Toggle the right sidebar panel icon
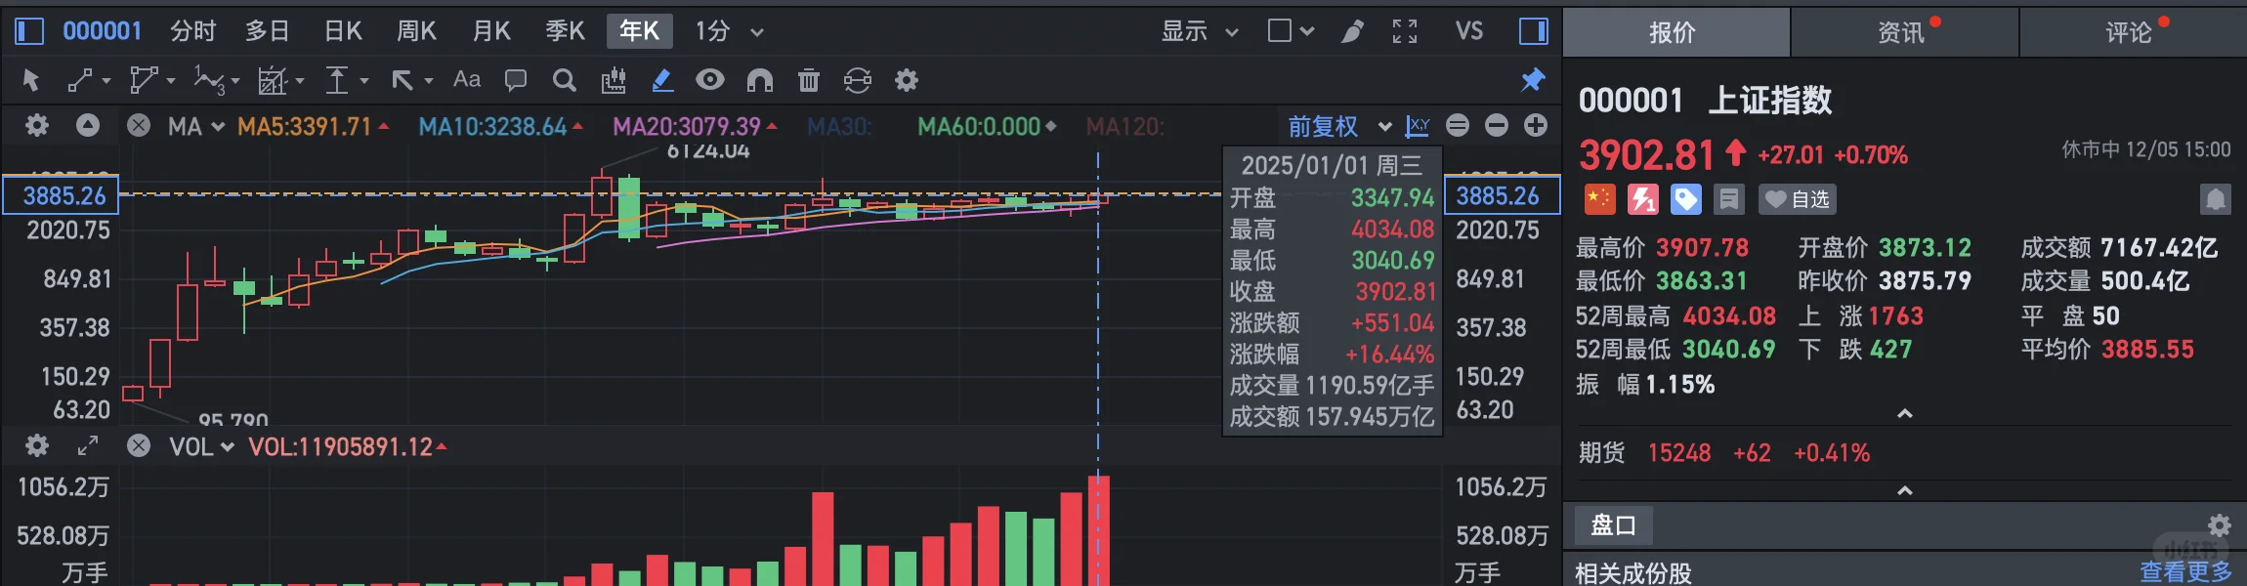Image resolution: width=2247 pixels, height=586 pixels. coord(1533,31)
